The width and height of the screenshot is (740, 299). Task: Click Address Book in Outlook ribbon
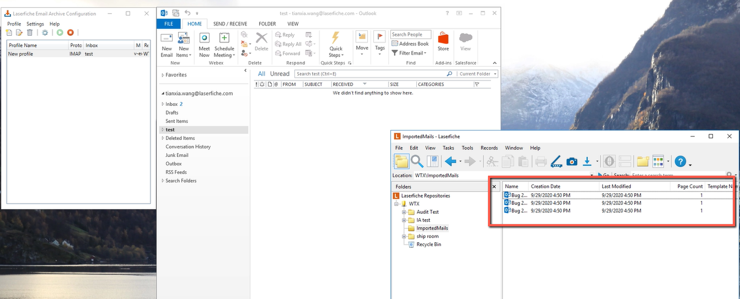(410, 44)
